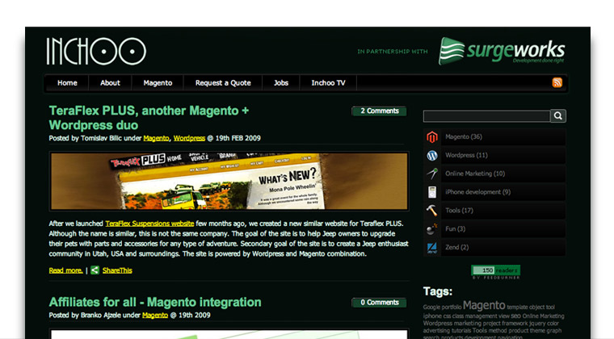Click the green ShareThis icon
614x339 pixels.
click(x=95, y=270)
